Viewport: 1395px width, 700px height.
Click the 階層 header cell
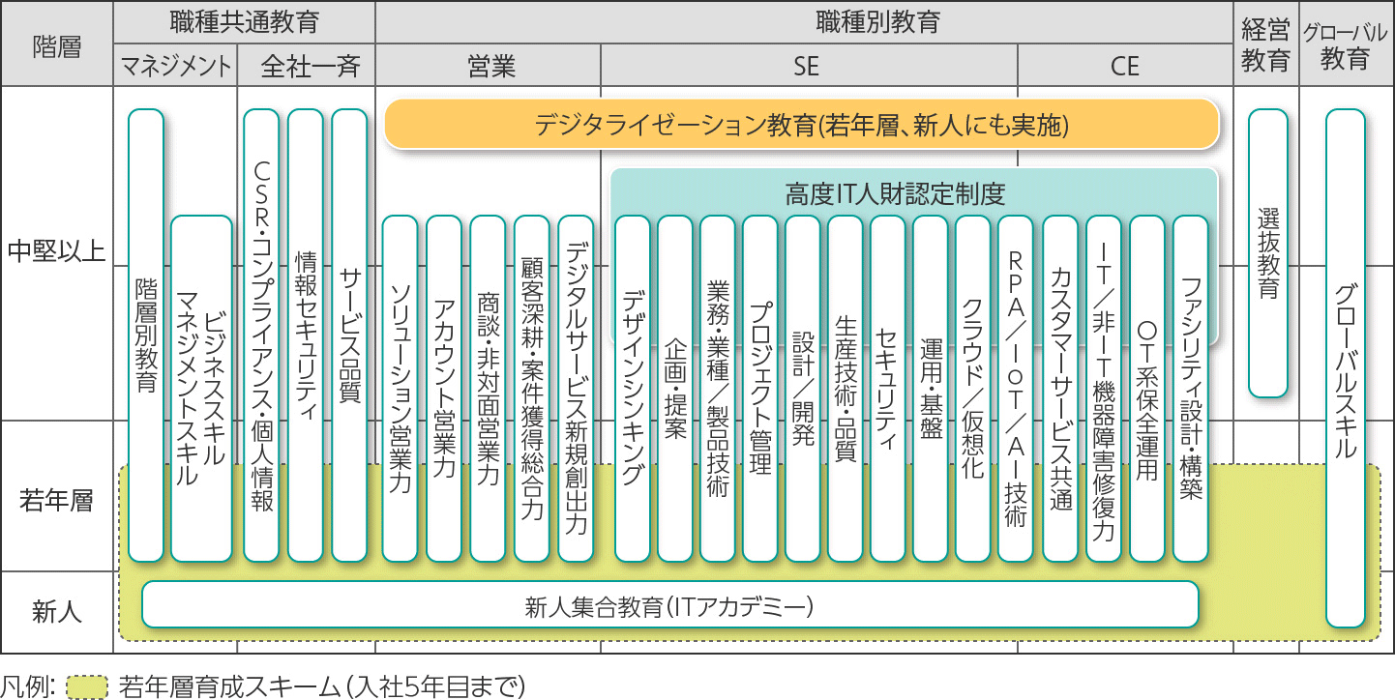click(x=57, y=44)
